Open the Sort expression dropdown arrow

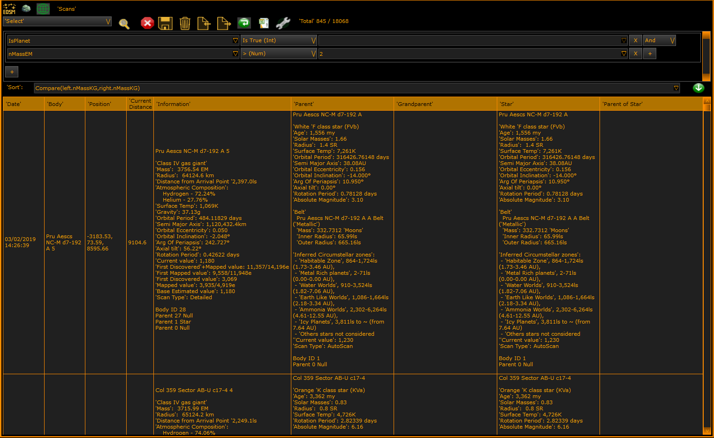[x=676, y=88]
